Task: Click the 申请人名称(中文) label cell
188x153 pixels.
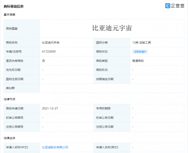Action: coord(22,147)
